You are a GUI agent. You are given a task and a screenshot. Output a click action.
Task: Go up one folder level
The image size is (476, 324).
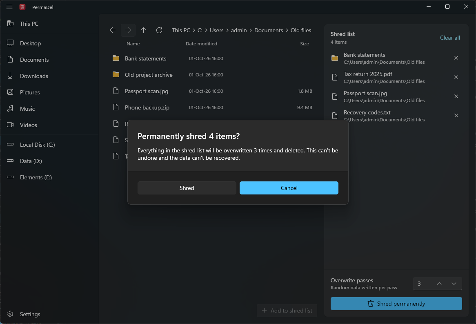144,30
